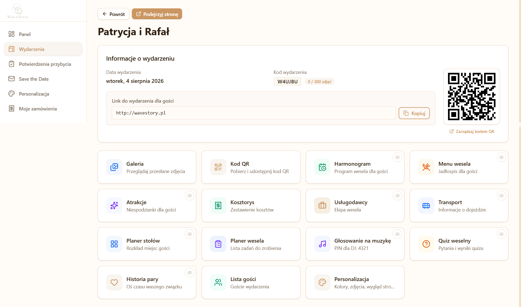Open Moje zamówienia in the sidebar
Image resolution: width=521 pixels, height=307 pixels.
(x=43, y=109)
